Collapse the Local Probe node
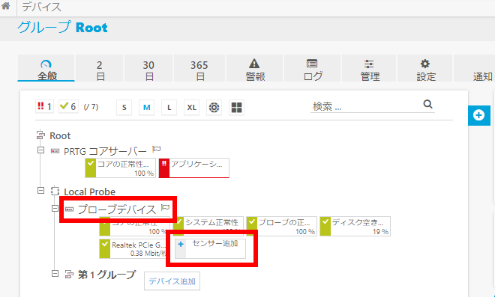495x297 pixels. [40, 190]
